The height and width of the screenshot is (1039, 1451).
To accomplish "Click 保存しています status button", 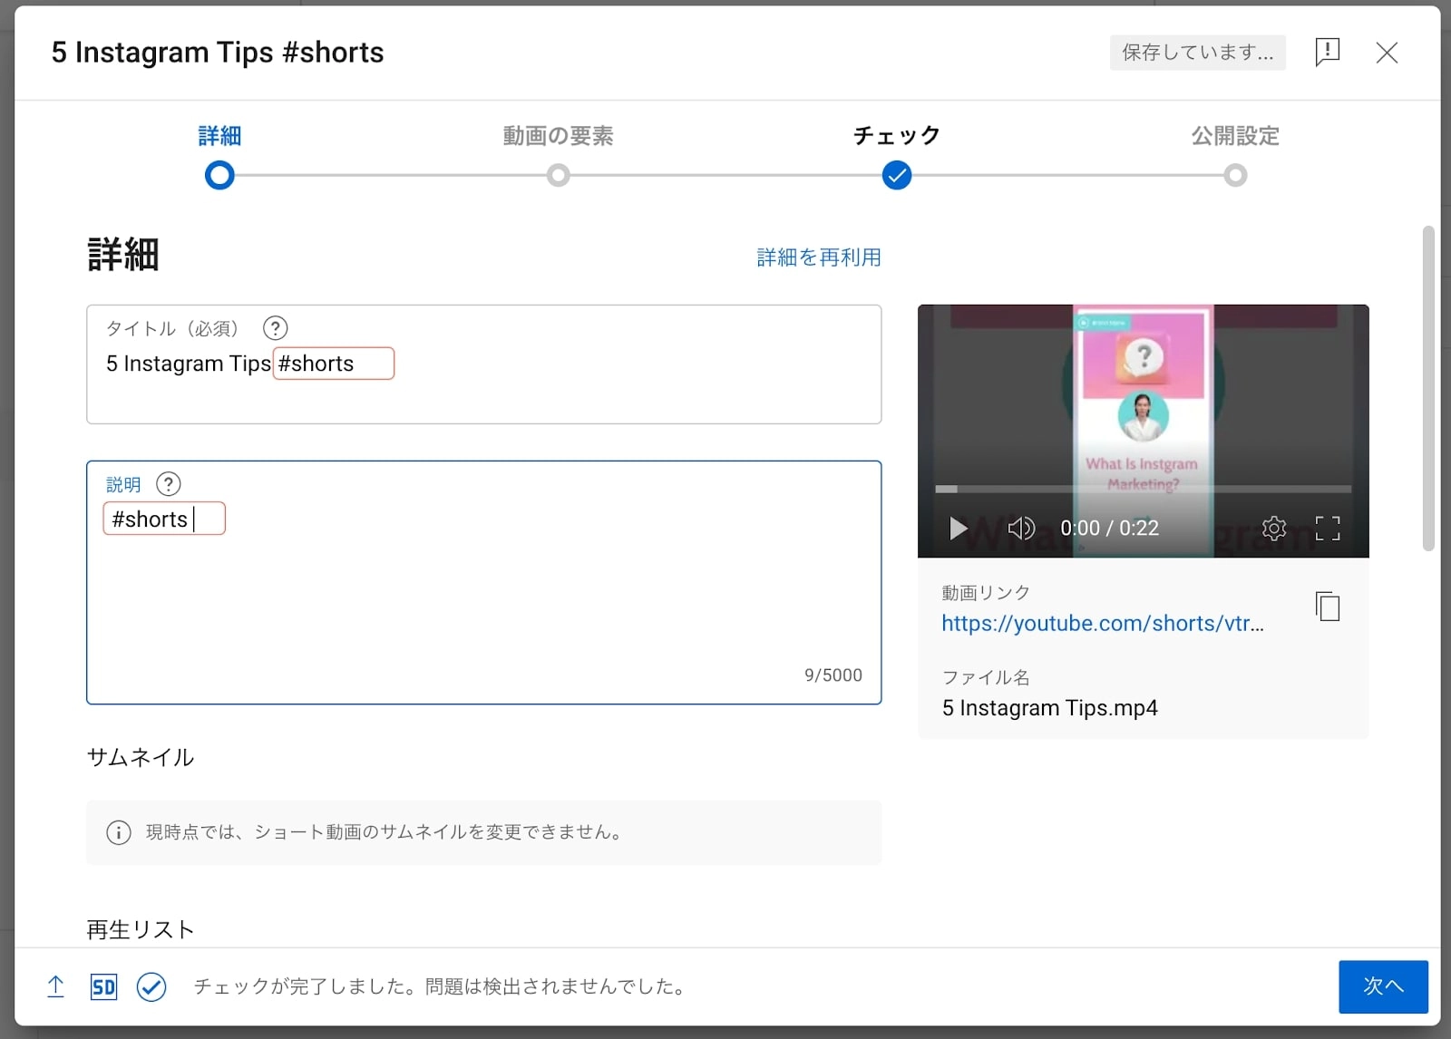I will (x=1197, y=53).
